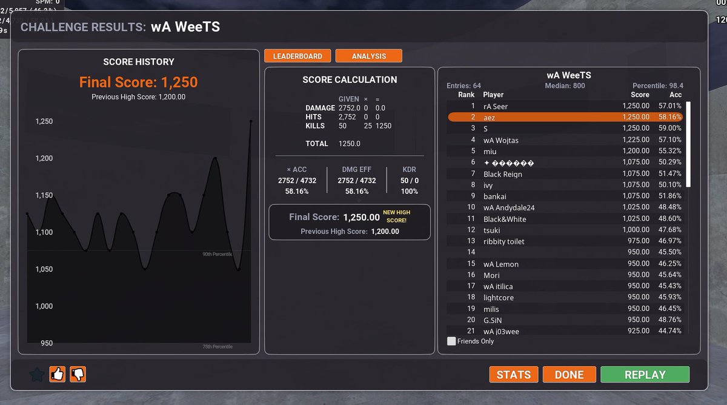Select leaderboard row for wA Andydale24

click(565, 207)
